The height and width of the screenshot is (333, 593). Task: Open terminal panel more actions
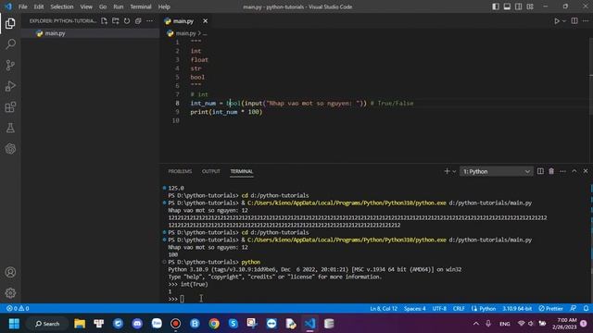(562, 171)
